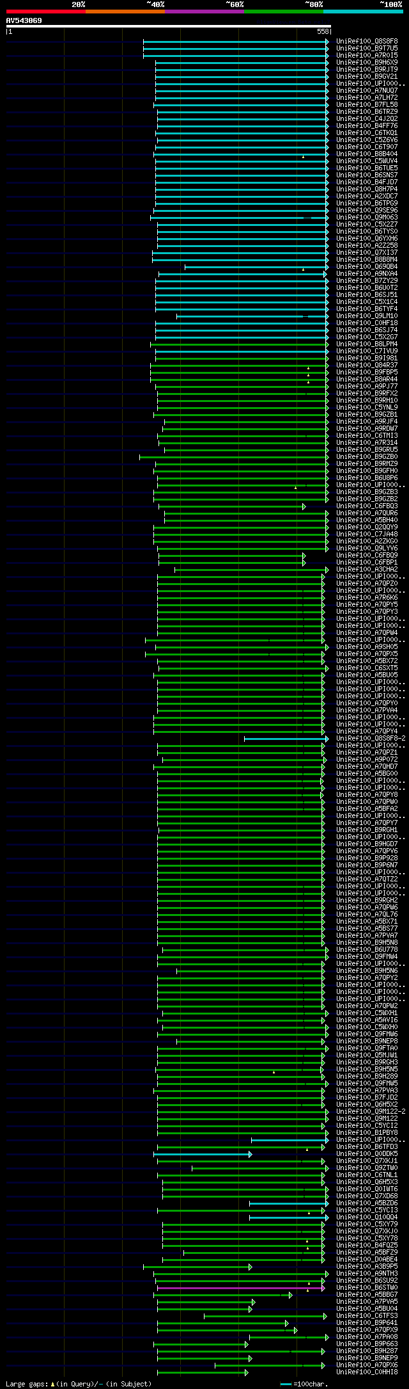Open hit label UniRef100_A9SH05
409x1389 pixels.
tap(367, 646)
